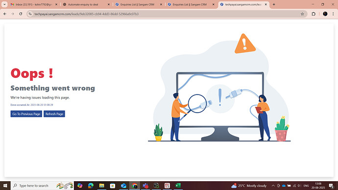Close the Automate enquiry to deal tab
The image size is (338, 190).
109,4
